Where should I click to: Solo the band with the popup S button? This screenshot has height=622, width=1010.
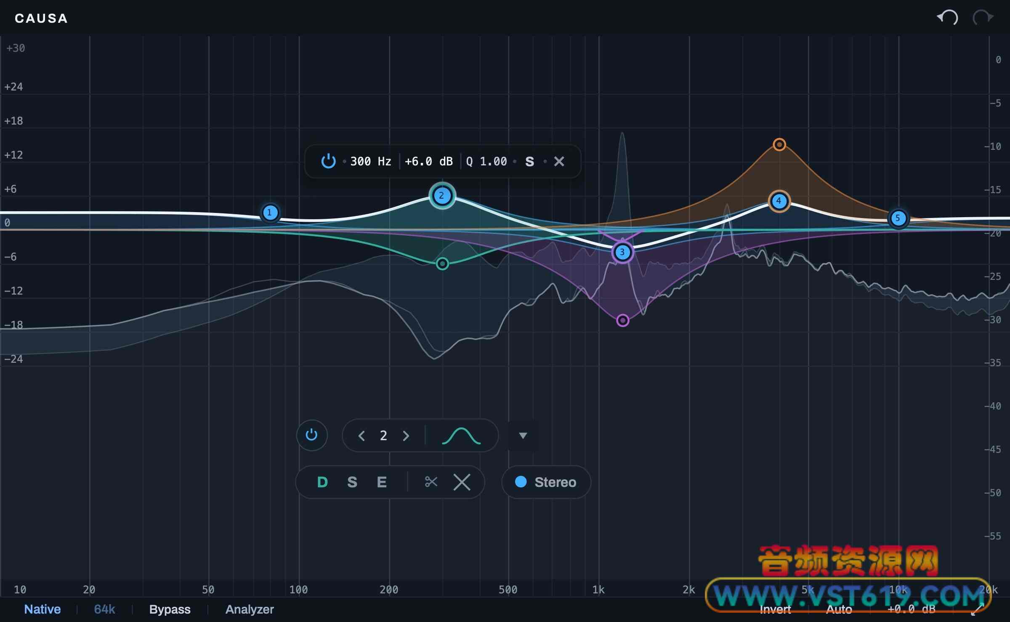(x=530, y=162)
